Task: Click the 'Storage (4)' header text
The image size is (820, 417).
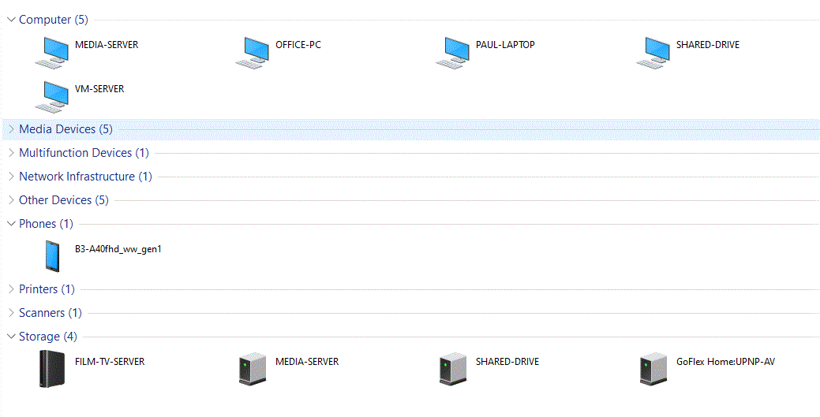Action: (x=48, y=337)
